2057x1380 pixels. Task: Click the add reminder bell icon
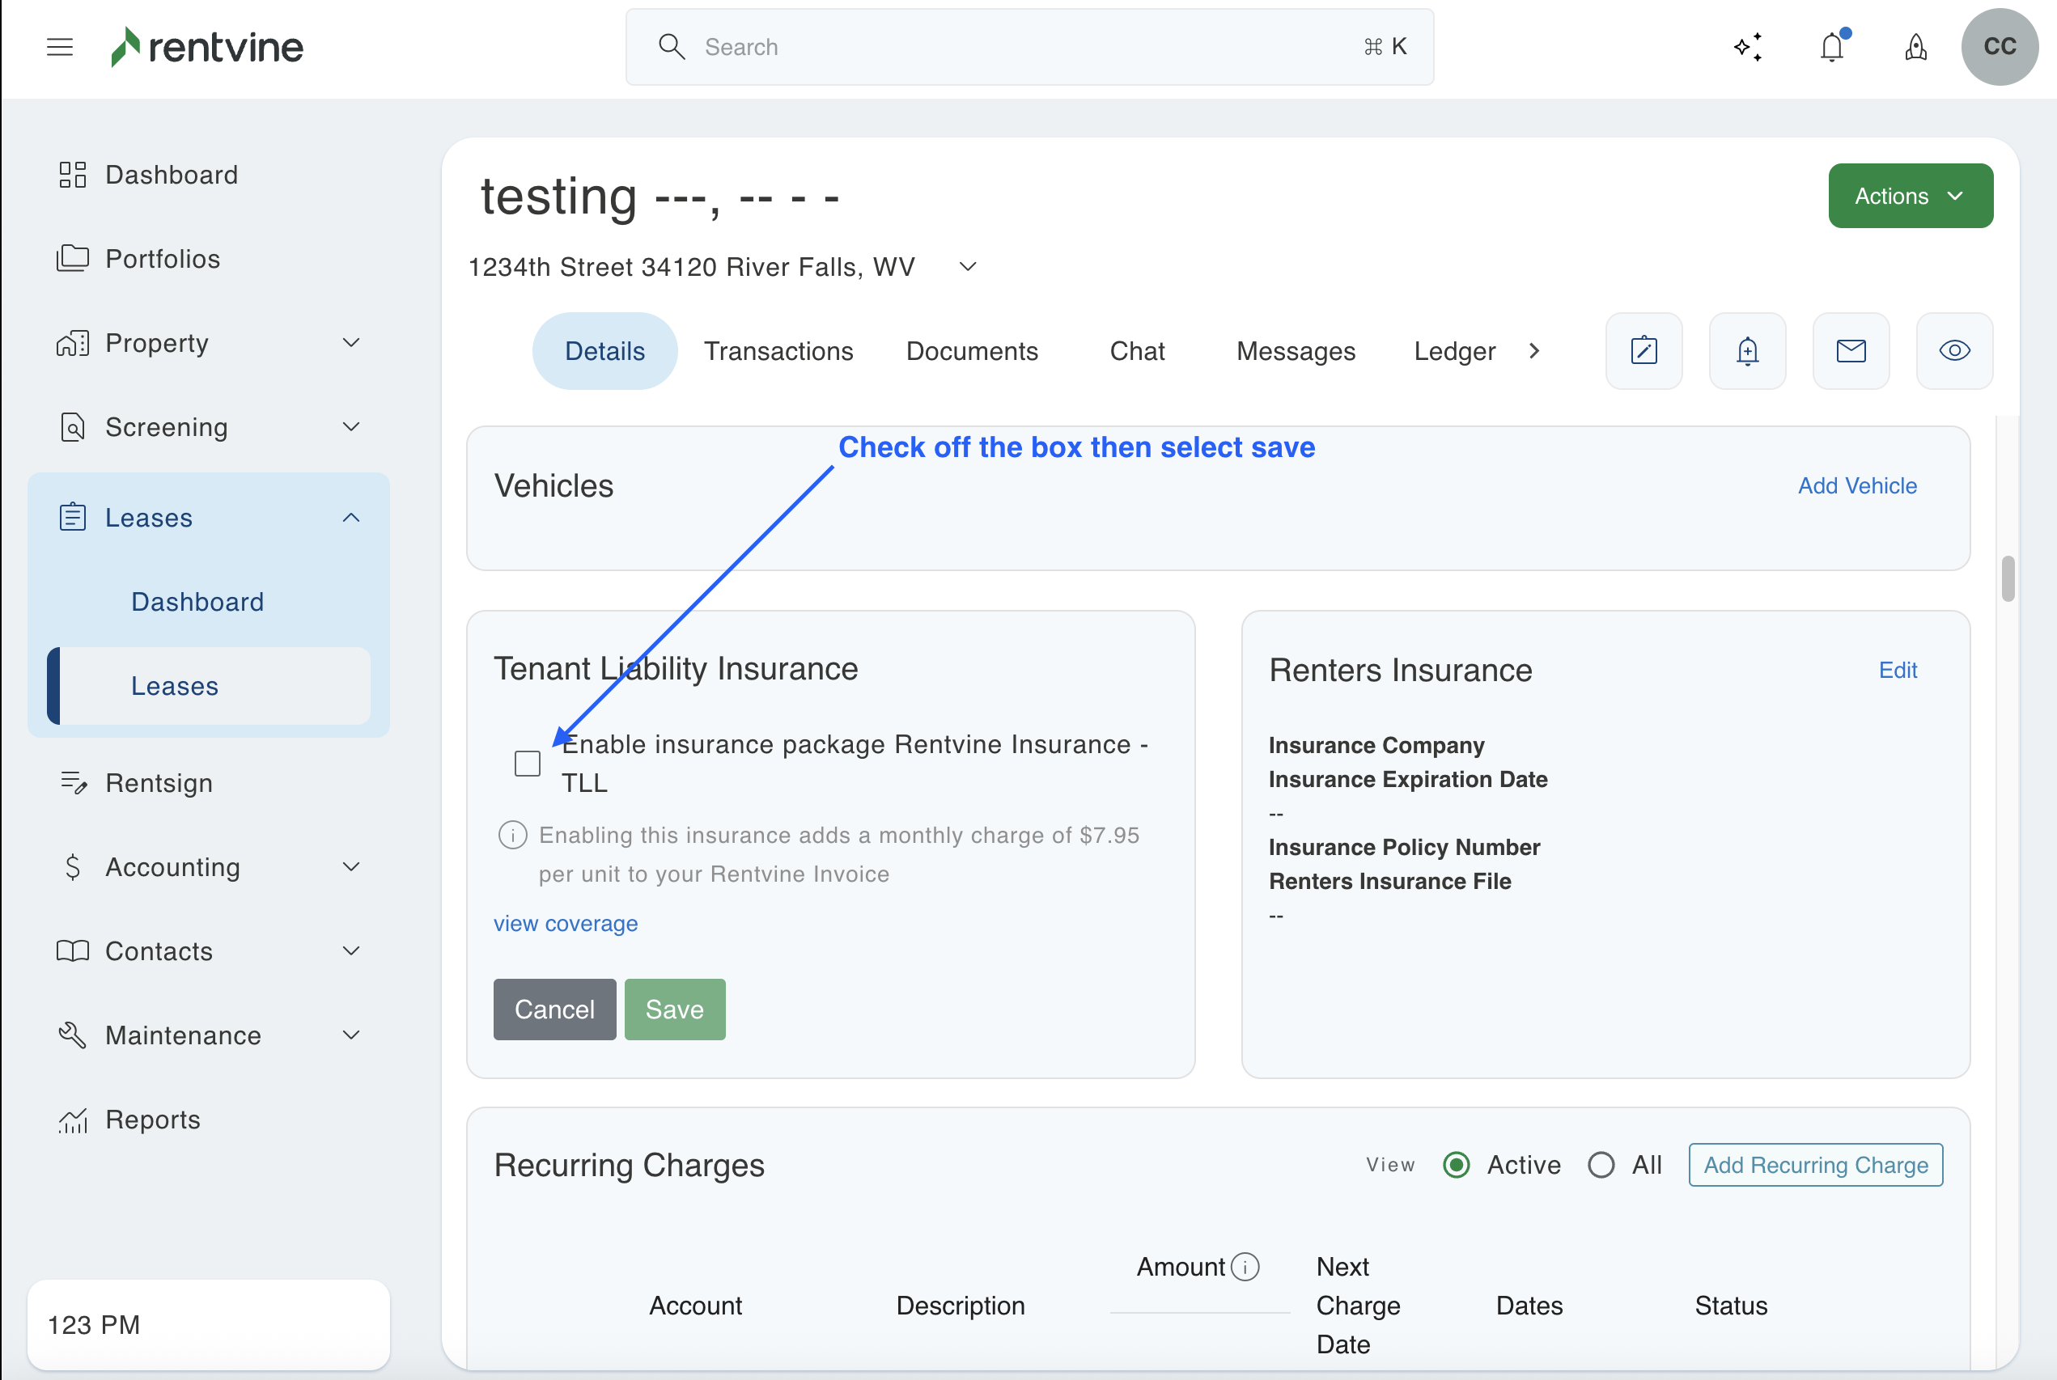click(1747, 351)
